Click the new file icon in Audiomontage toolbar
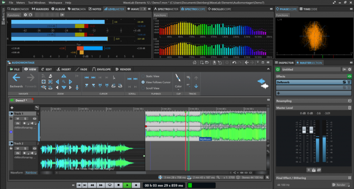Screen dimensions: 354x189 click(x=202, y=62)
